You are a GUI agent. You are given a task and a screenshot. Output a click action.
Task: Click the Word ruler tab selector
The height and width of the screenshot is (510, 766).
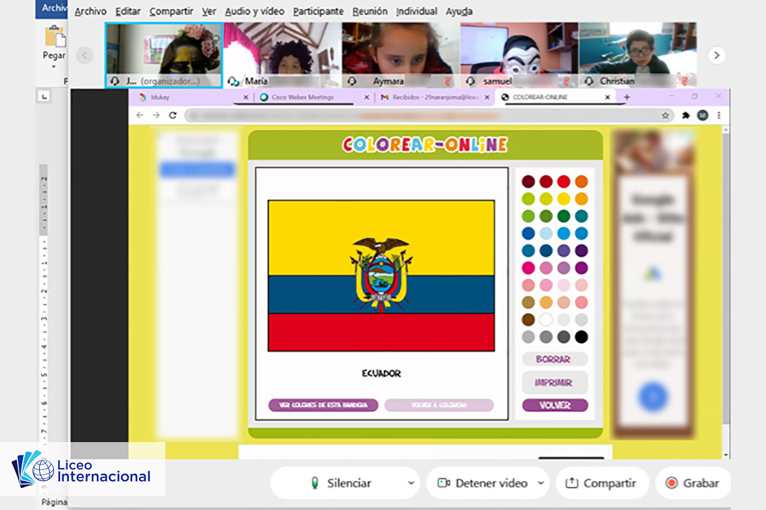point(44,96)
